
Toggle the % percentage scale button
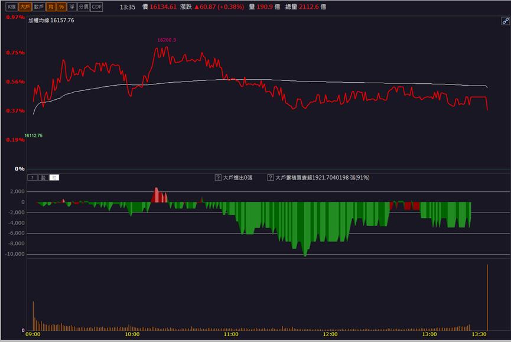(x=61, y=7)
